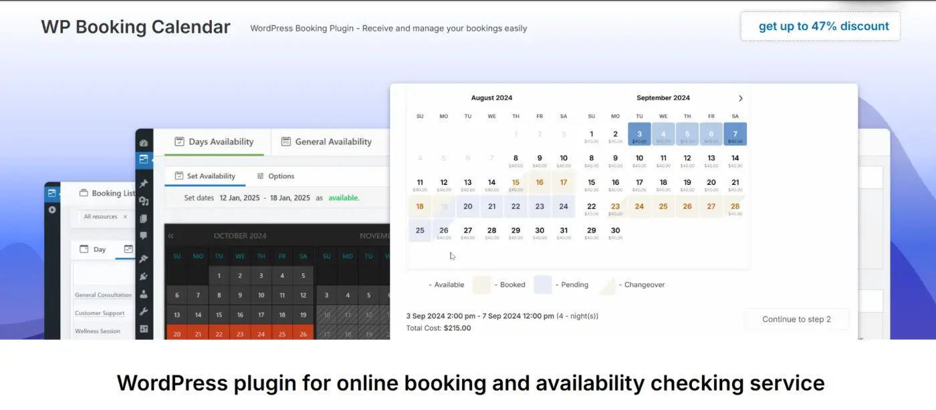Screen dimensions: 936x410
Task: Select the highlighted Booking calendar sidebar icon
Action: [x=144, y=160]
